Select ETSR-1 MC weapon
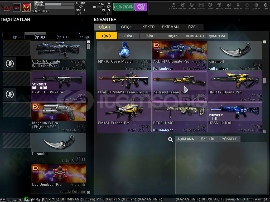The width and height of the screenshot is (270, 202). [x=179, y=117]
